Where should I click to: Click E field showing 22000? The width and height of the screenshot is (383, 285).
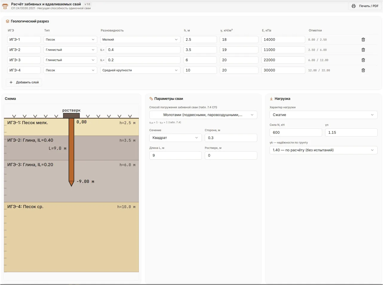(283, 60)
